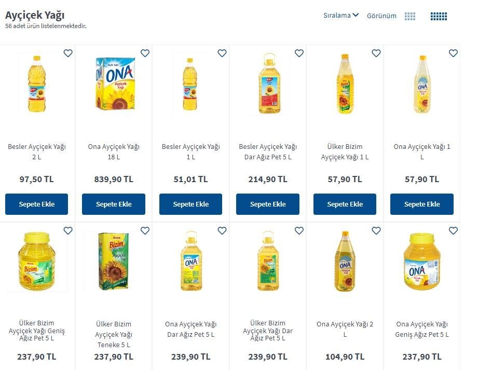This screenshot has height=370, width=478.
Task: Add Besler Ayçiçek Yağı 2 L to cart
Action: [36, 204]
